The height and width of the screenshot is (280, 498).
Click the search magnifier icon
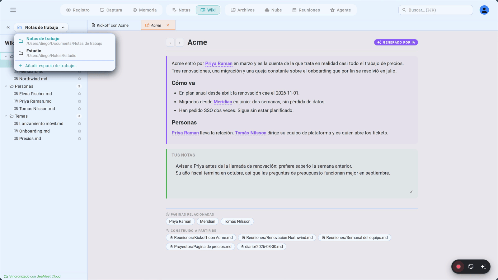pyautogui.click(x=404, y=10)
